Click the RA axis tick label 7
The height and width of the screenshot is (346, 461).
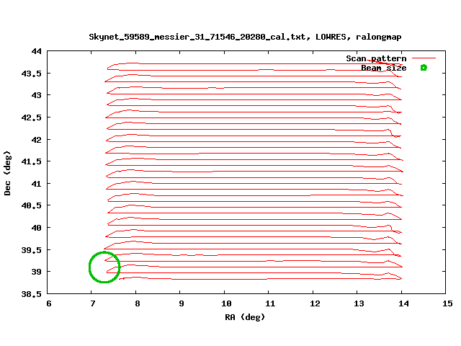tap(93, 303)
